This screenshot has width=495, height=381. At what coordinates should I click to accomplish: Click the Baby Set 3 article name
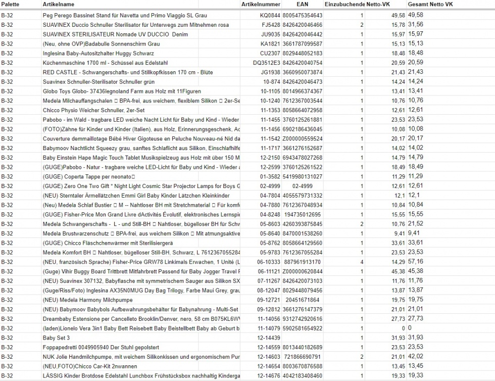tap(56, 338)
